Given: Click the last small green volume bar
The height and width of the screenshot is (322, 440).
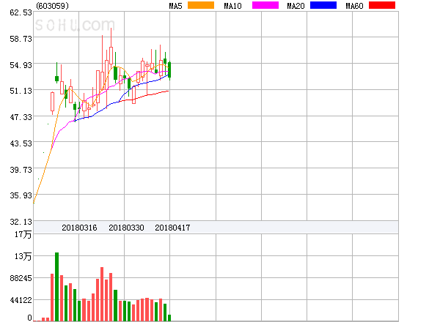Looking at the screenshot, I should coord(169,318).
